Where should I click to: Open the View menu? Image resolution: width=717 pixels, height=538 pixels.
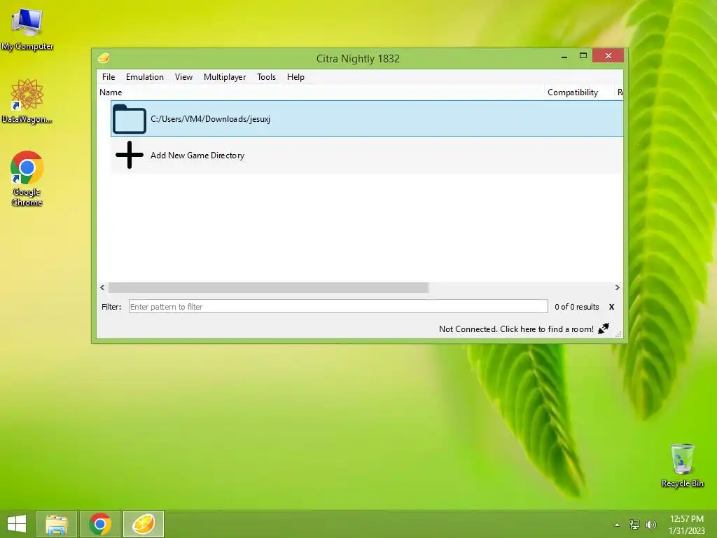183,77
